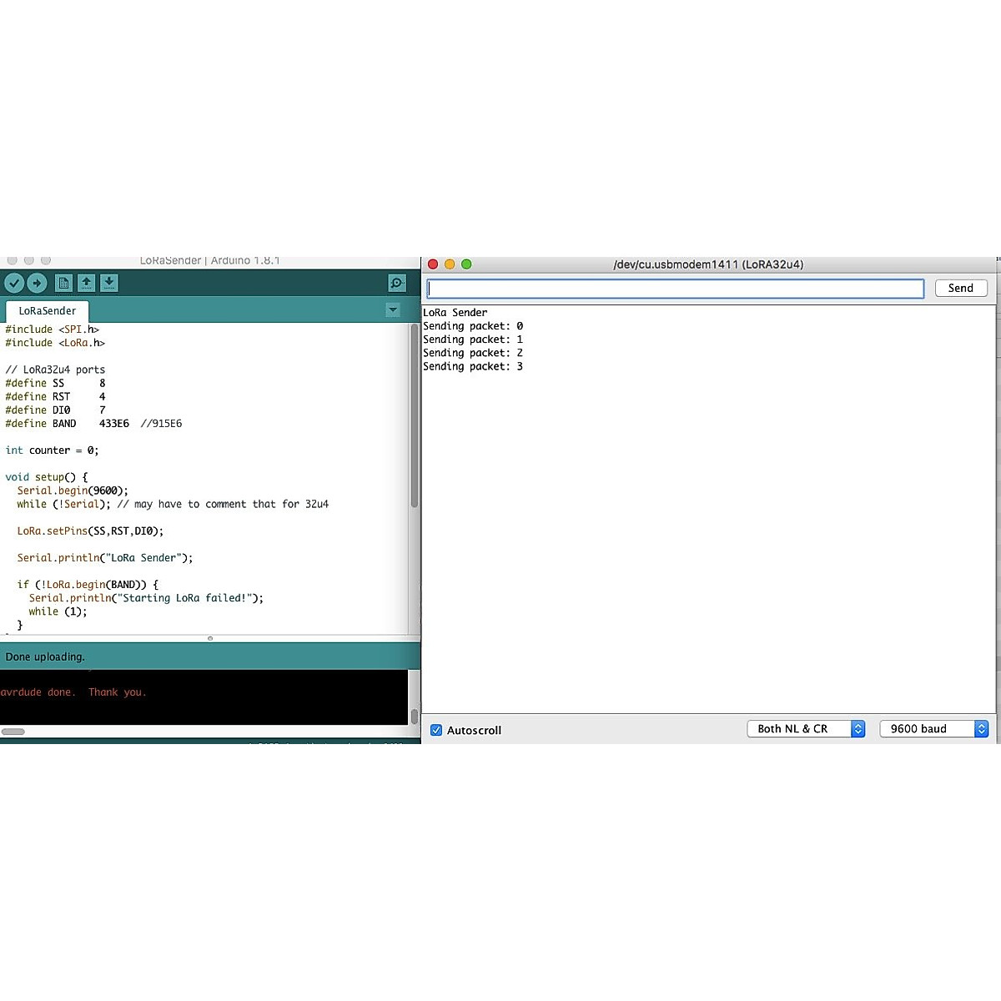Screen dimensions: 1001x1001
Task: Focus the serial monitor input field
Action: [x=675, y=289]
